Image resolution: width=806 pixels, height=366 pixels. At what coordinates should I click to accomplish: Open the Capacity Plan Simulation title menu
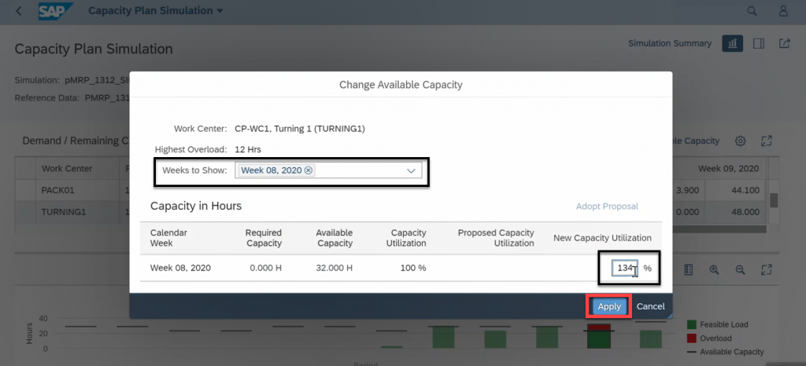pyautogui.click(x=156, y=11)
